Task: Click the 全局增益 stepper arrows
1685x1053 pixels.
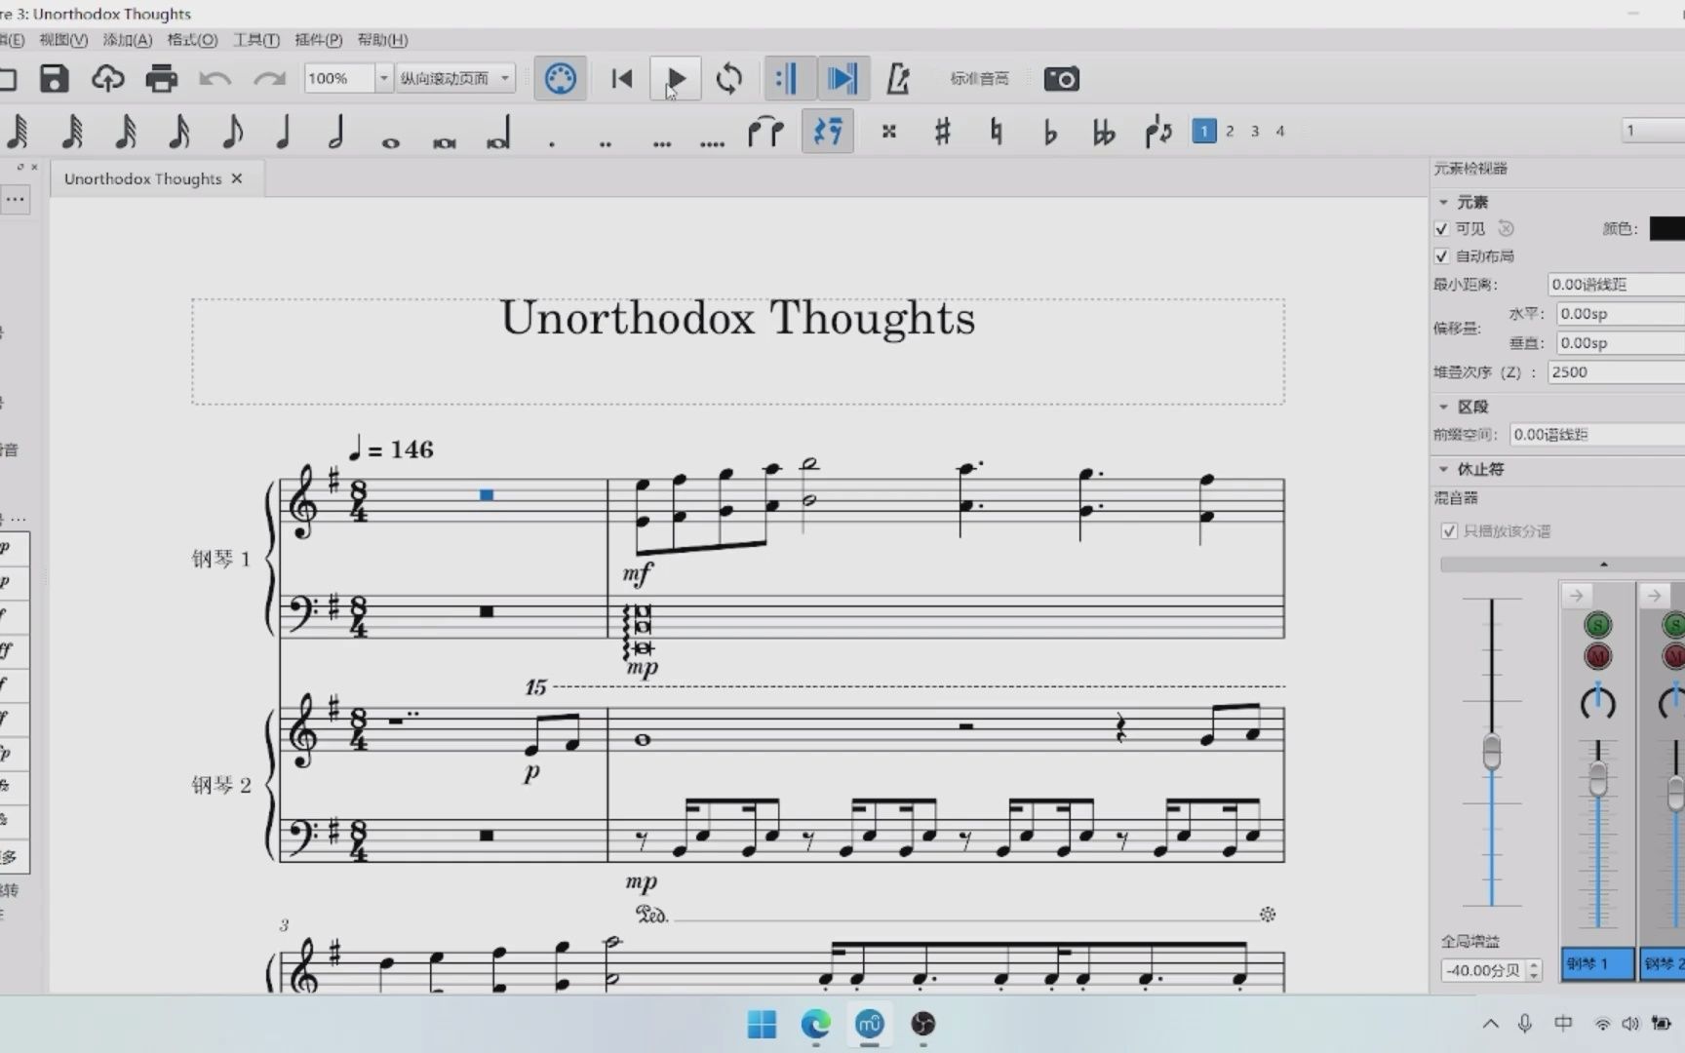Action: [x=1534, y=970]
